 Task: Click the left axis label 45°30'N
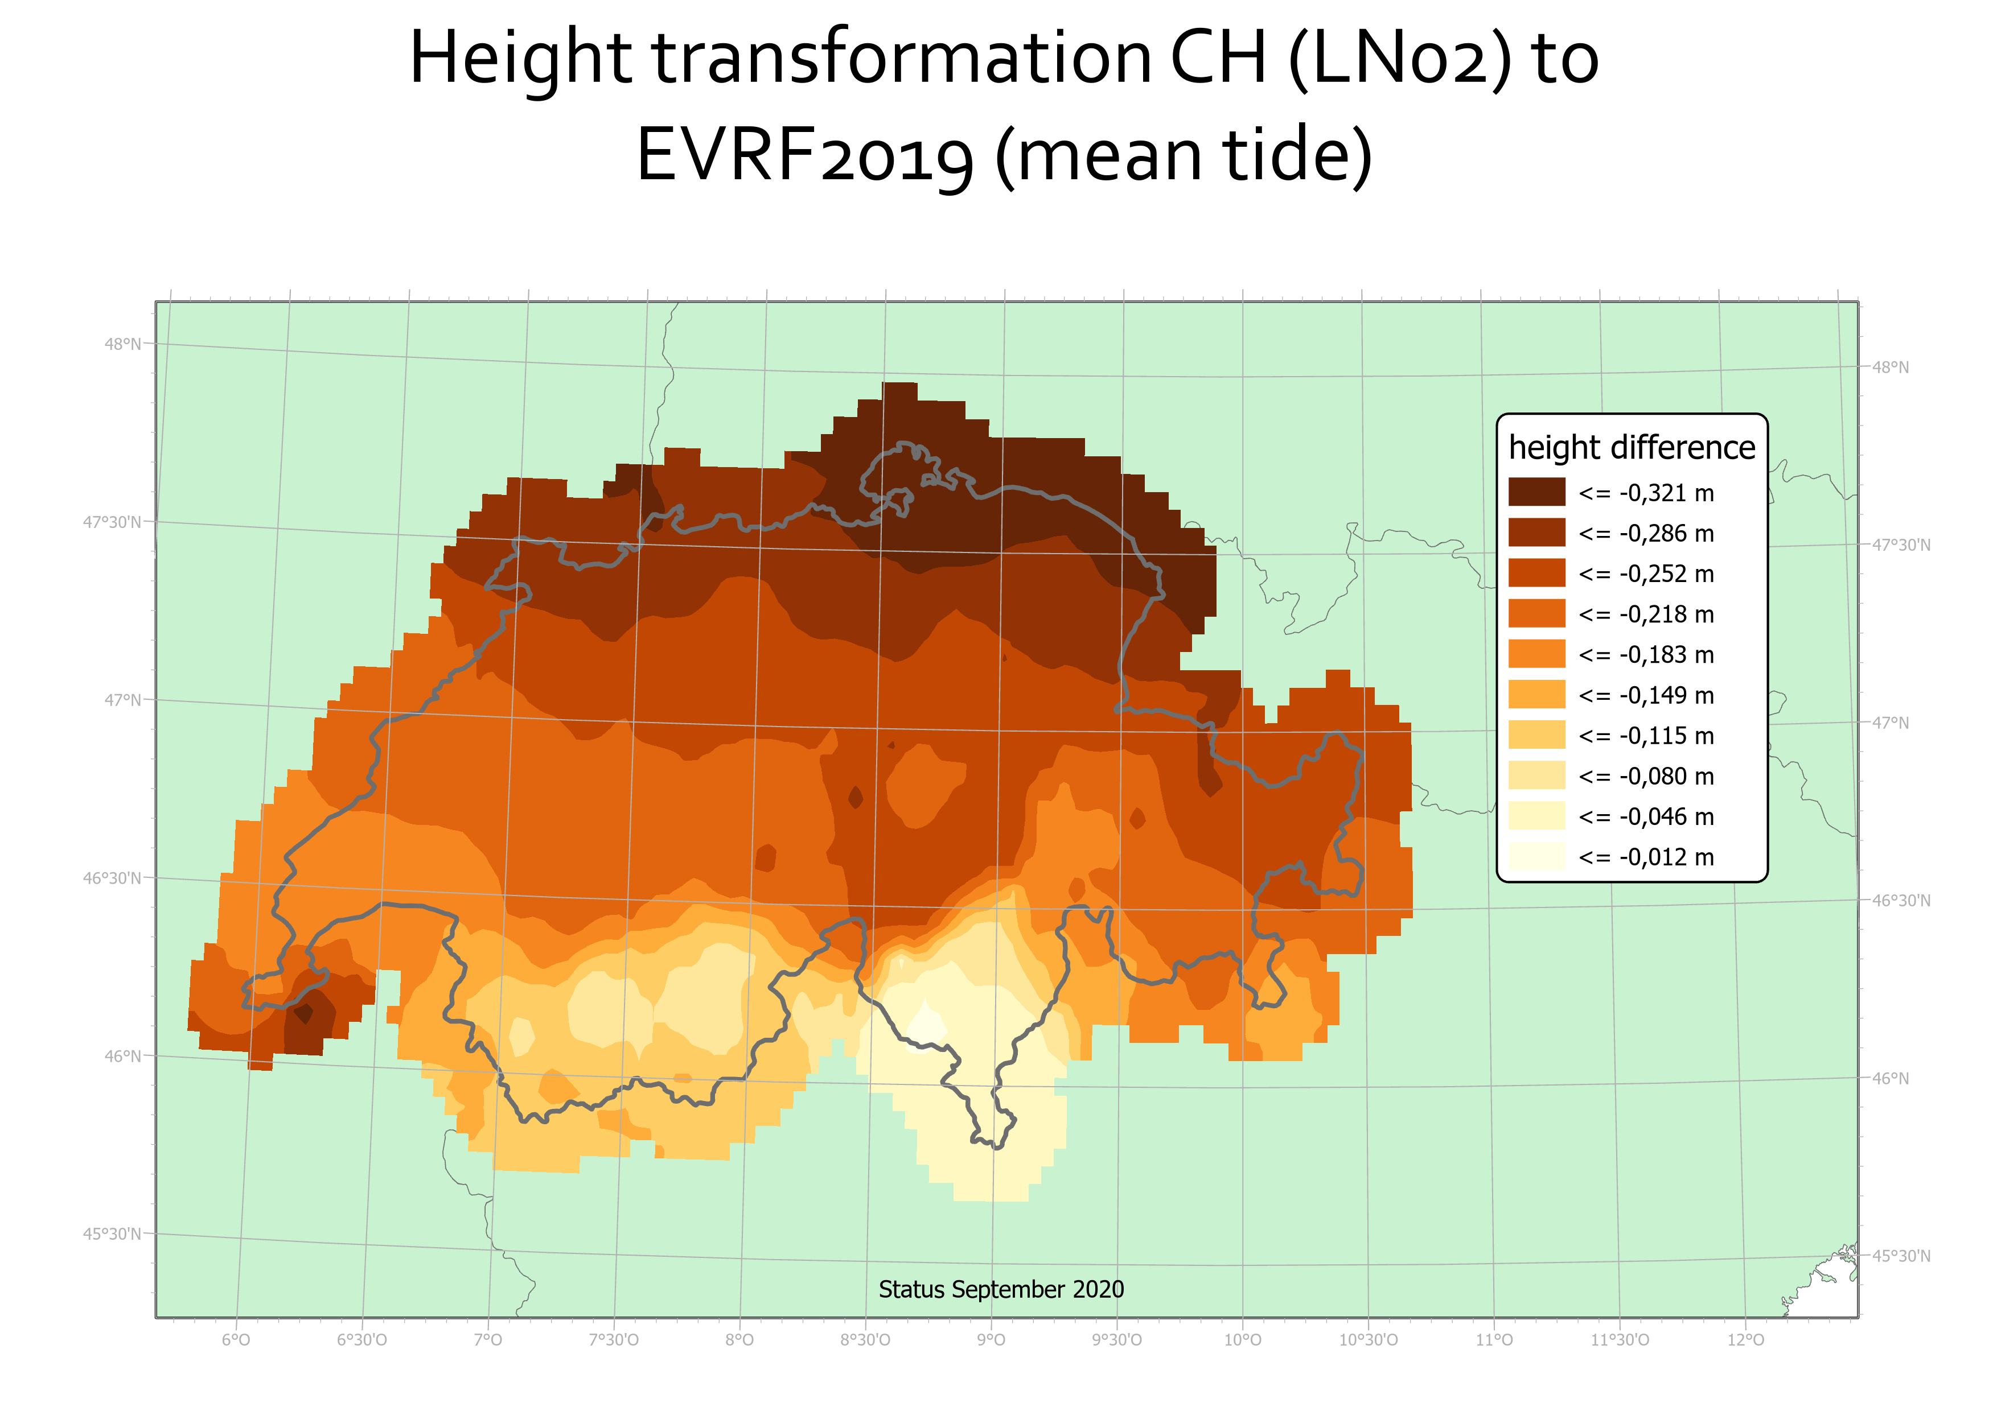coord(112,1233)
